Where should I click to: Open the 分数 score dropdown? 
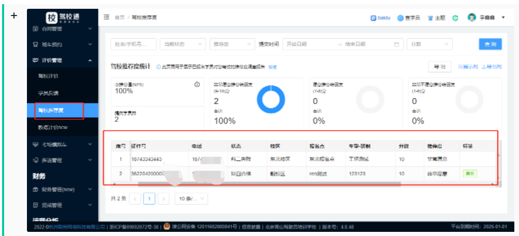[x=429, y=44]
